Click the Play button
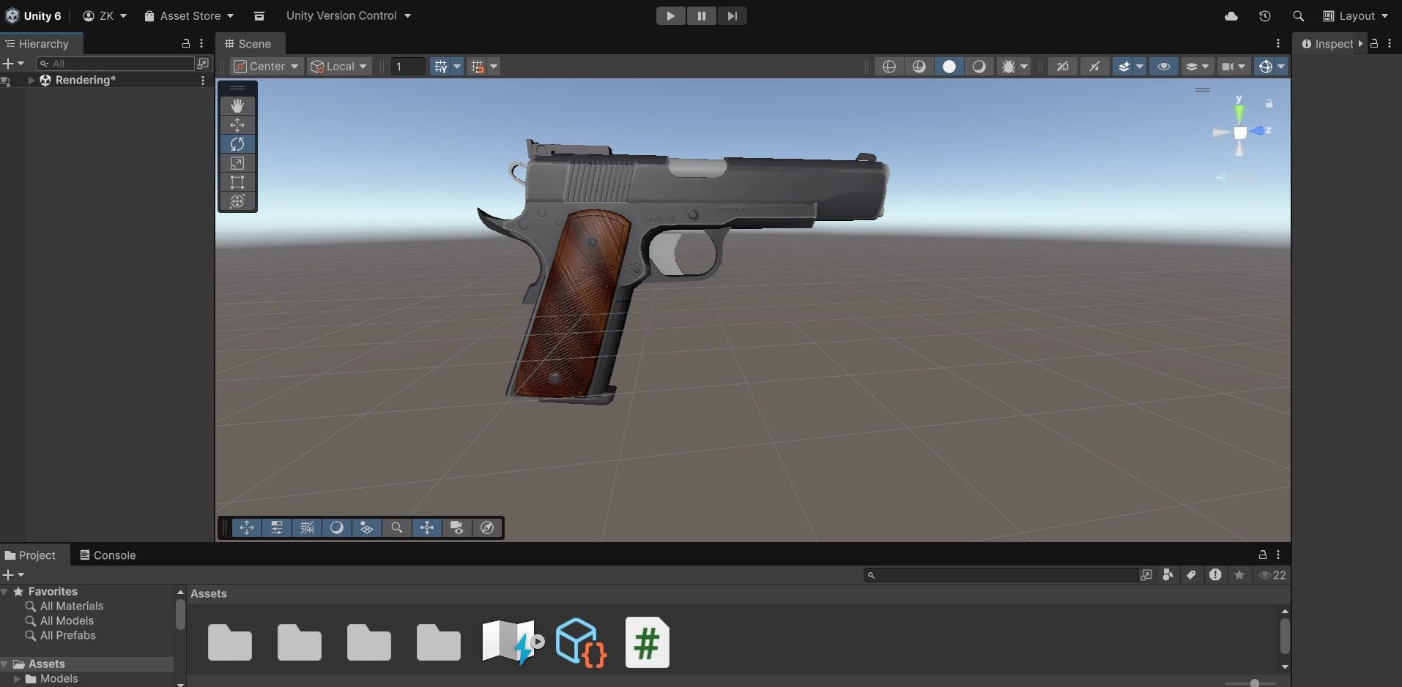This screenshot has height=687, width=1402. tap(670, 16)
